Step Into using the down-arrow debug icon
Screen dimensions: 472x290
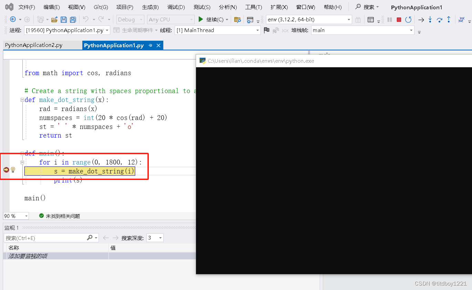coord(430,19)
